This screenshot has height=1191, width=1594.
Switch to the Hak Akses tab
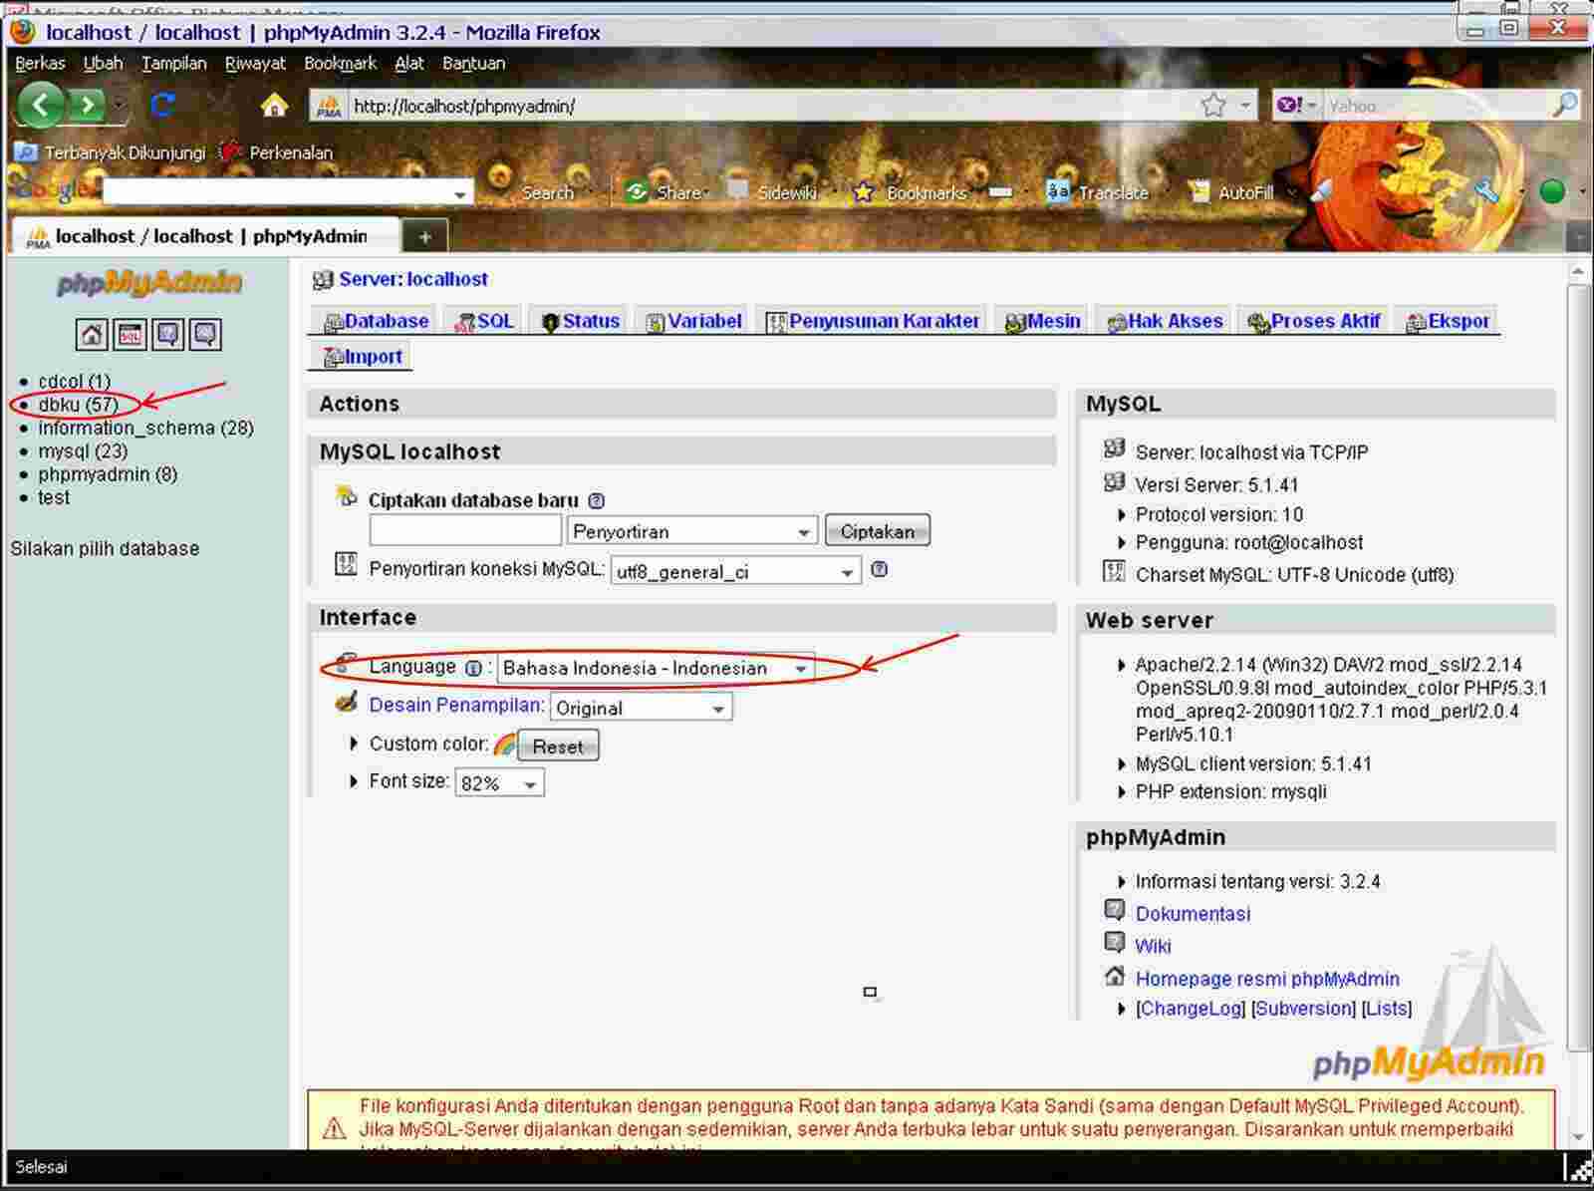[x=1166, y=320]
